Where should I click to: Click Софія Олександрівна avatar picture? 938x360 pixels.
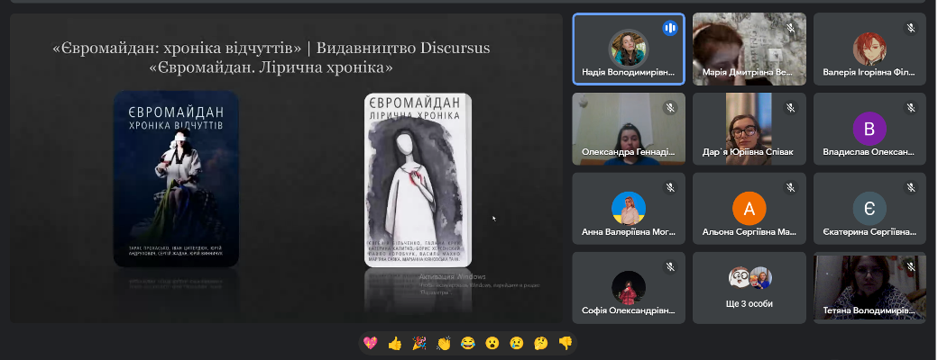(x=628, y=288)
